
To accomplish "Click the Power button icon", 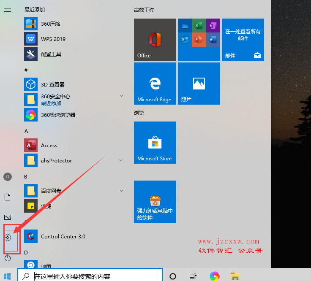I will (8, 258).
